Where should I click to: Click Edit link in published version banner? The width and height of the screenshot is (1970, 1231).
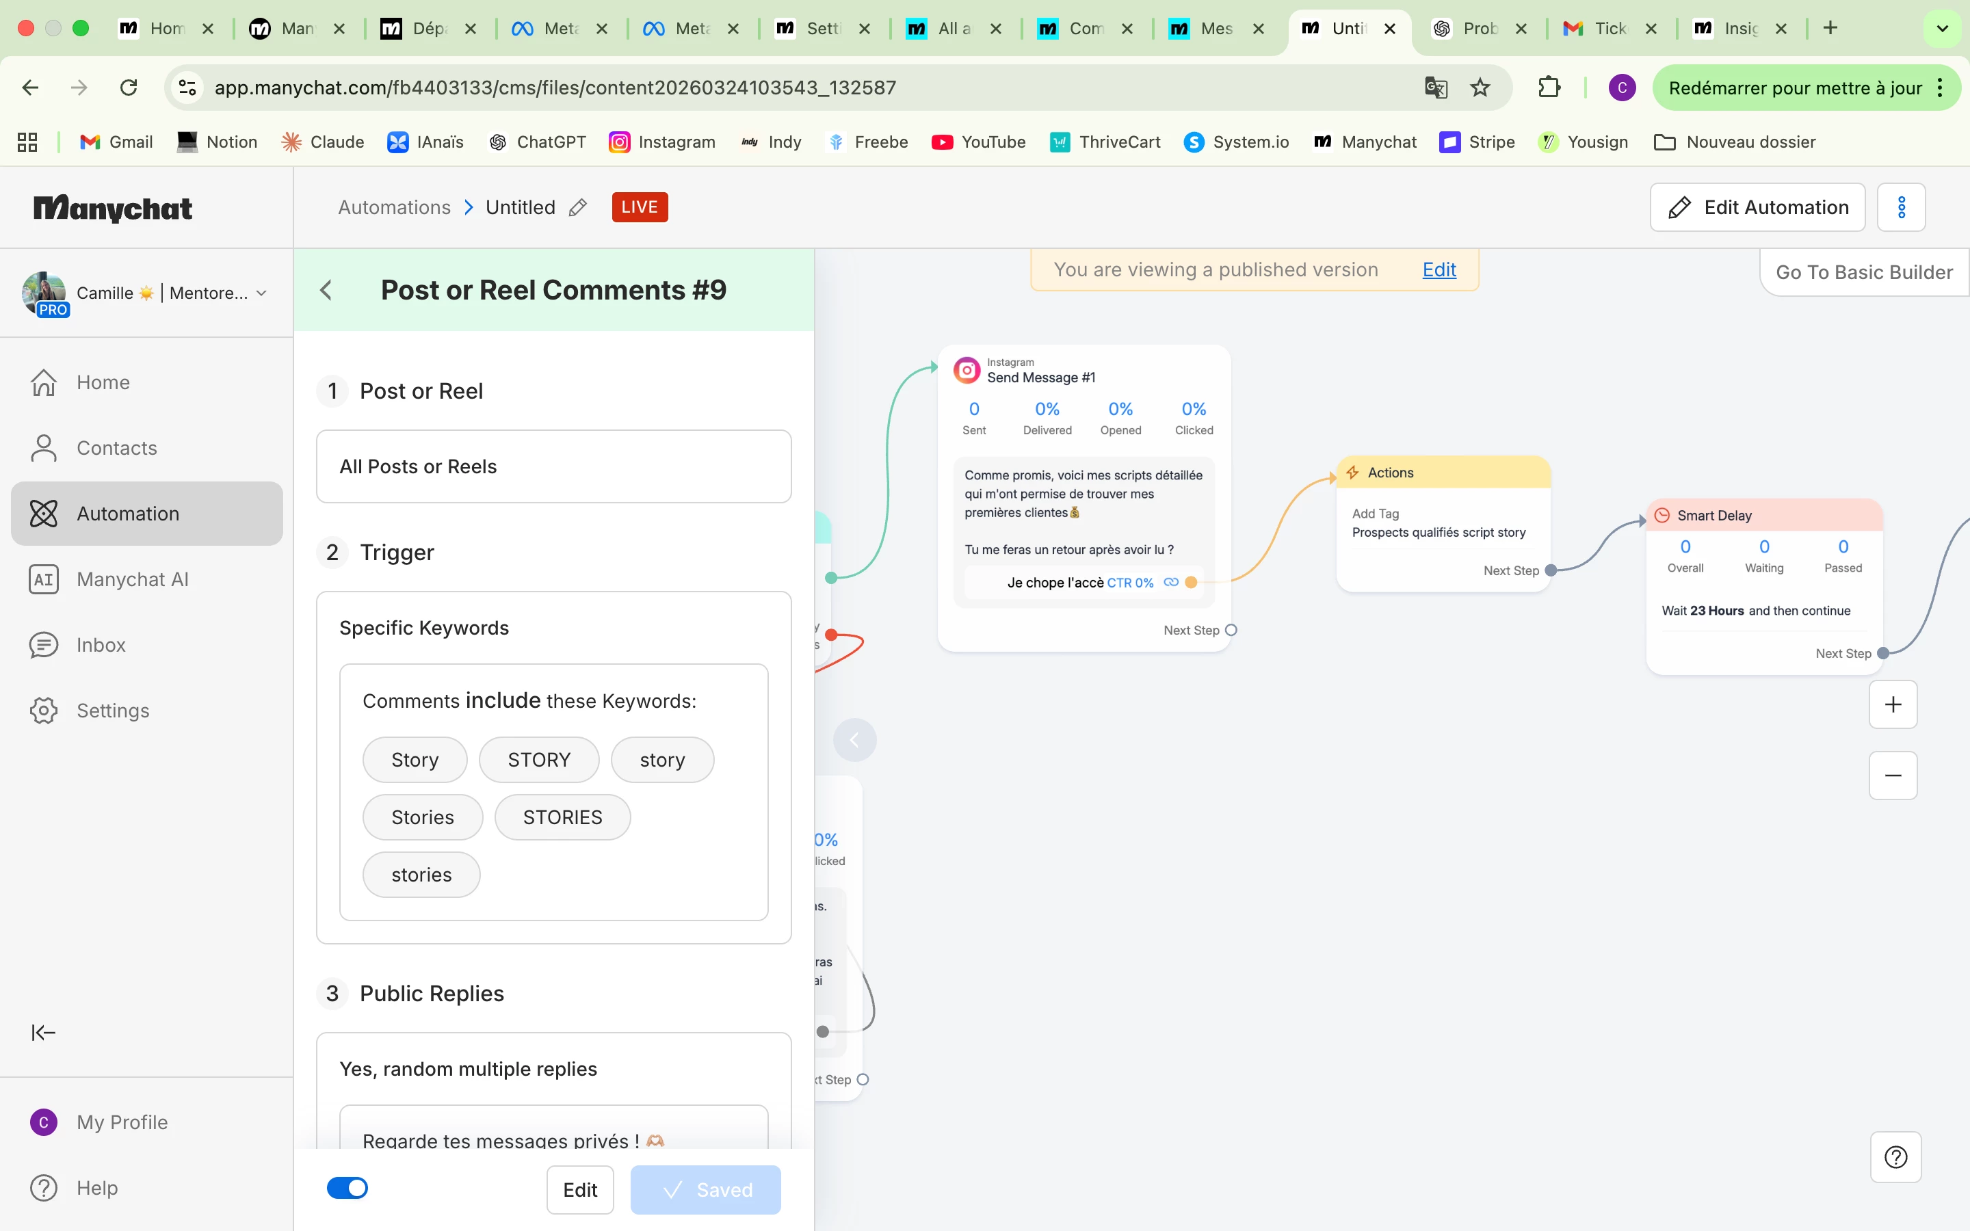tap(1439, 269)
